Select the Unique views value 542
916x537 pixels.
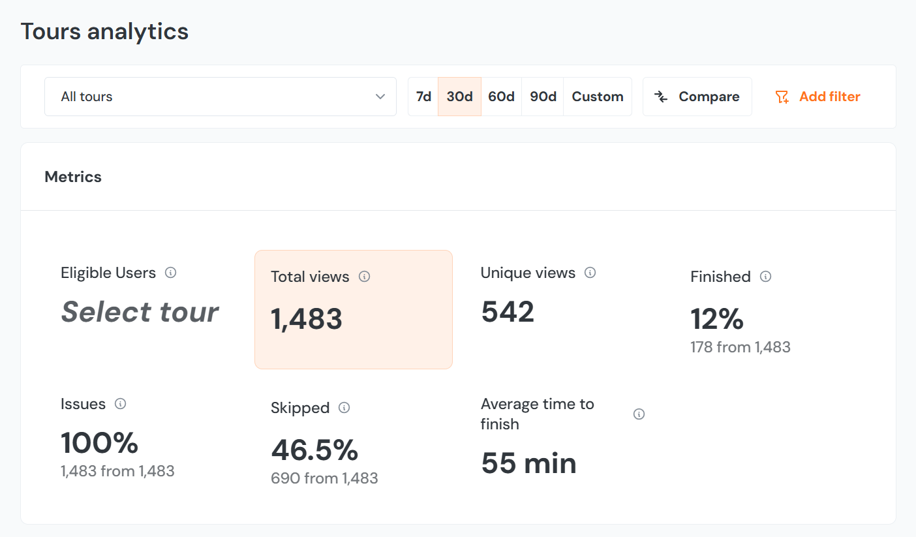(508, 312)
